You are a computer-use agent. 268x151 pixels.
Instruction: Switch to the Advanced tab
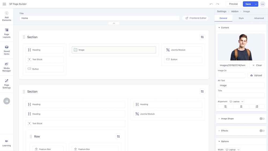259,18
